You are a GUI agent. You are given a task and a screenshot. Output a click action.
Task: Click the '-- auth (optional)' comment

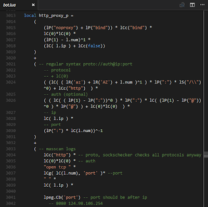[66, 94]
